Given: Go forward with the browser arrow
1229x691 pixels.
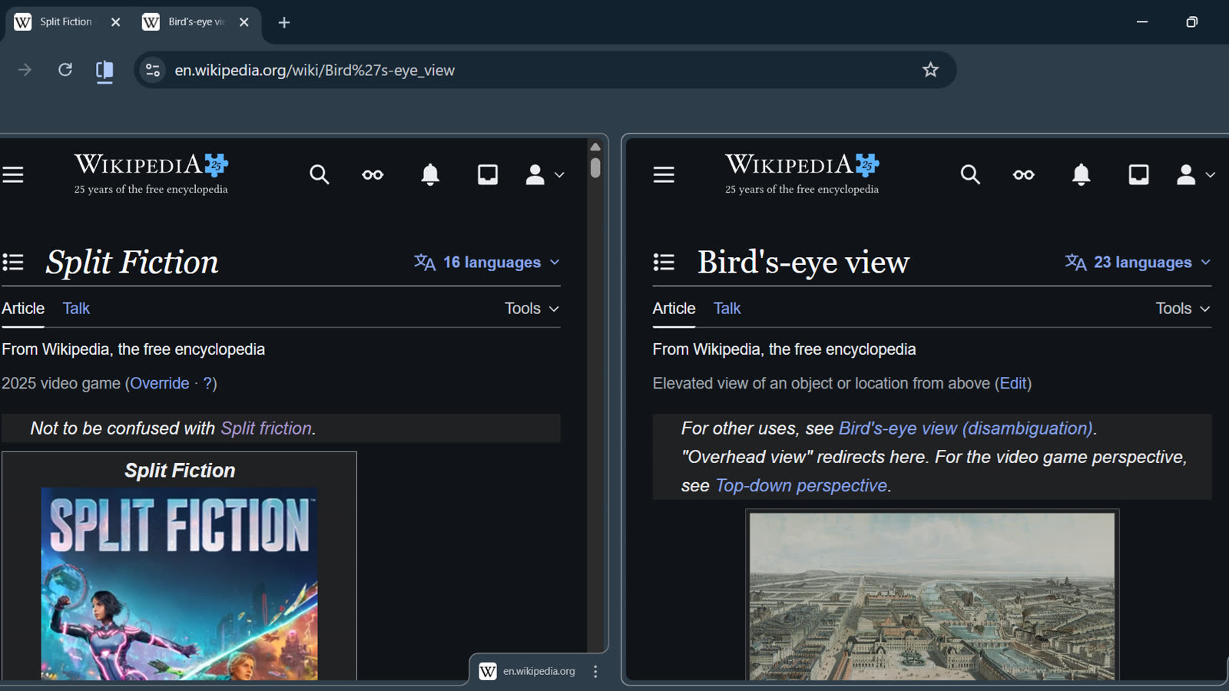Looking at the screenshot, I should [x=25, y=70].
